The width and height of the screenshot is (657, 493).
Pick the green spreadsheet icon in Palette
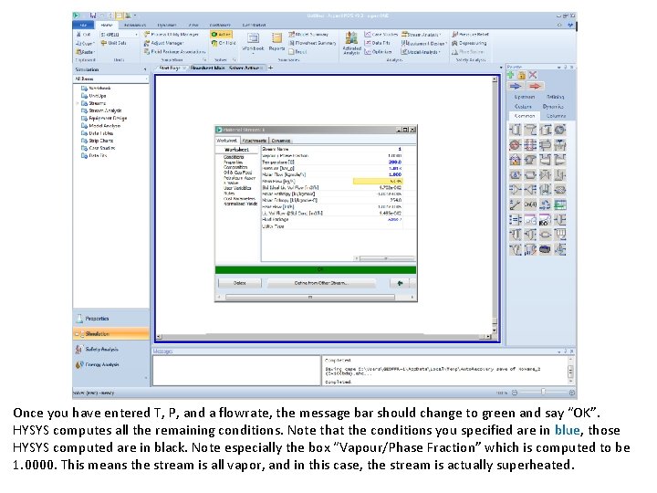(x=560, y=205)
